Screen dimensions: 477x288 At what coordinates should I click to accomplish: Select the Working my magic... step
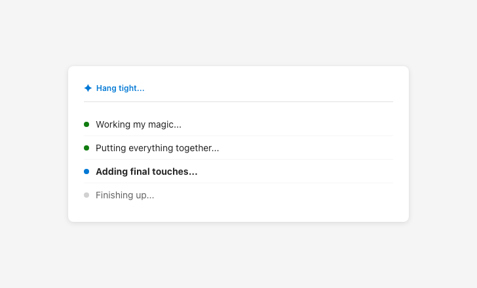click(x=138, y=124)
